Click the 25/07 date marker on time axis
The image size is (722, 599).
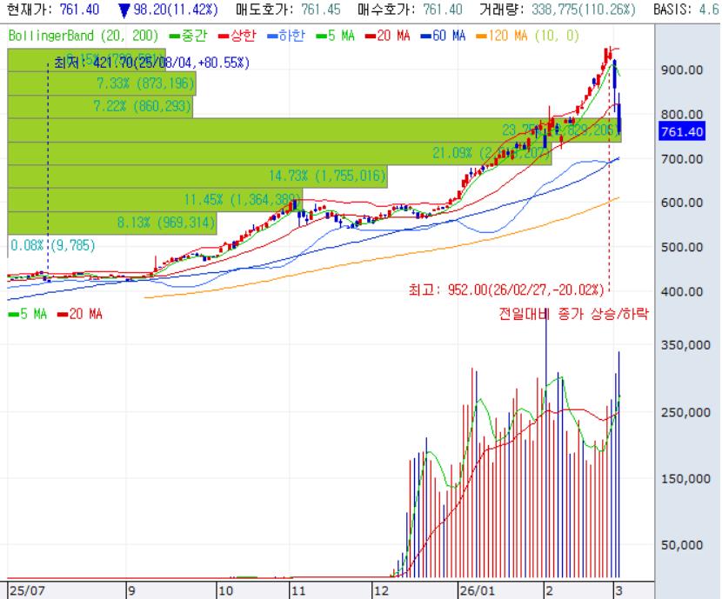(x=24, y=589)
